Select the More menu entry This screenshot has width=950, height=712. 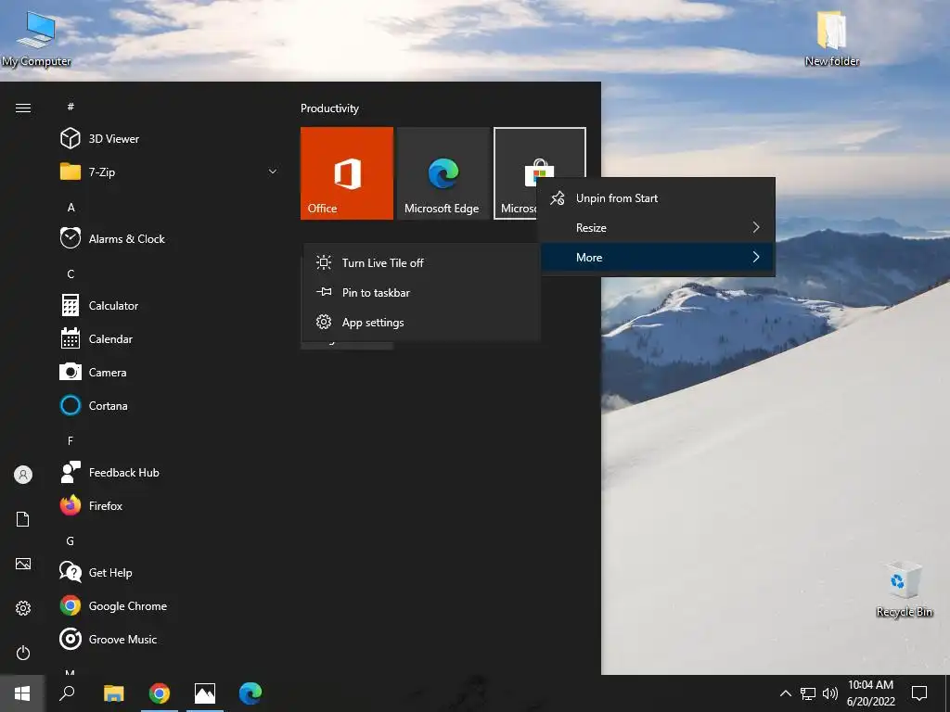[x=657, y=258]
